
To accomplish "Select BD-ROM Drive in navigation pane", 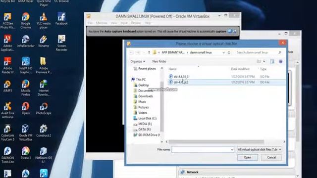I will pyautogui.click(x=147, y=135).
